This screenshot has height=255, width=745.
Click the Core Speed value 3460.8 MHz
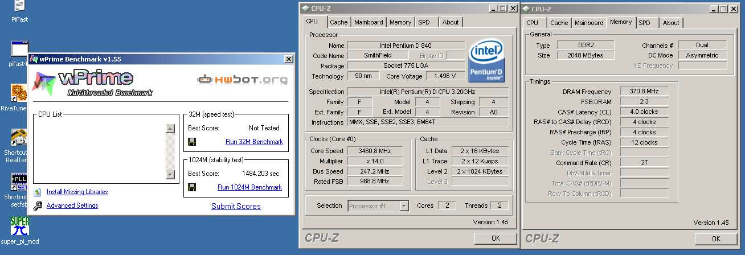point(375,151)
